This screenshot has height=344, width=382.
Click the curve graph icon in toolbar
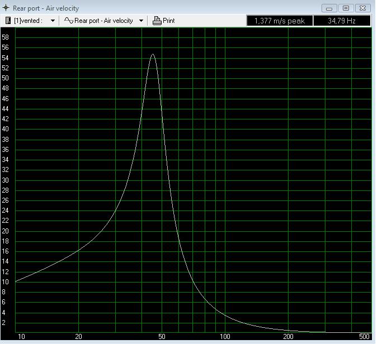pos(68,21)
